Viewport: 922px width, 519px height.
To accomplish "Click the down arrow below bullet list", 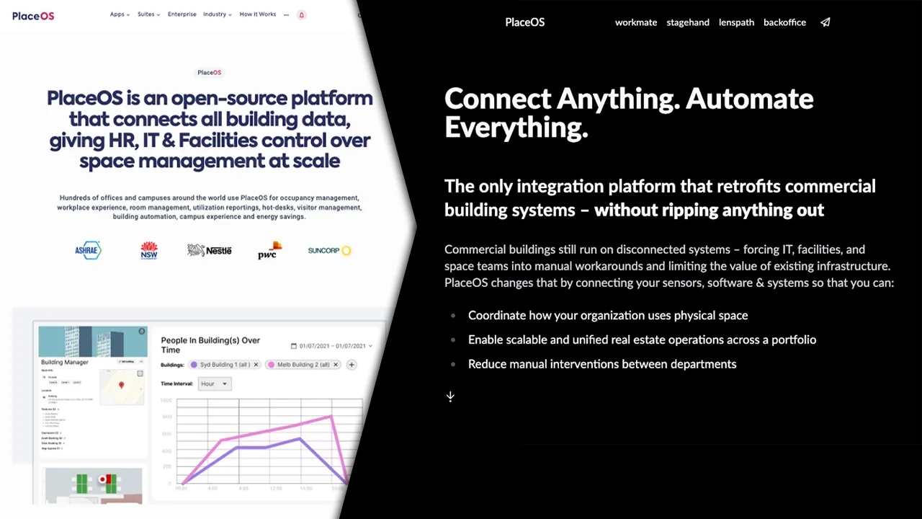I will [450, 396].
